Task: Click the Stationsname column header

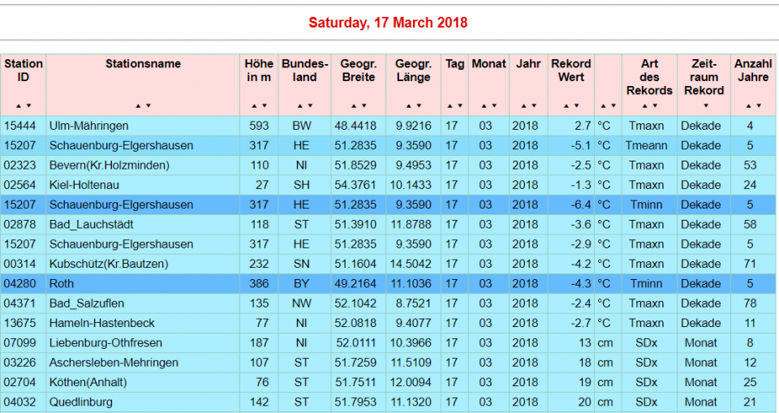Action: pos(143,64)
